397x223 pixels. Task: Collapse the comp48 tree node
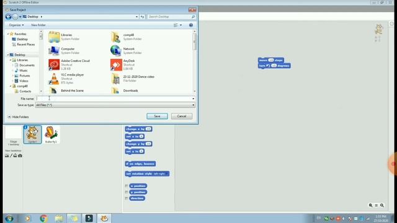(x=11, y=86)
